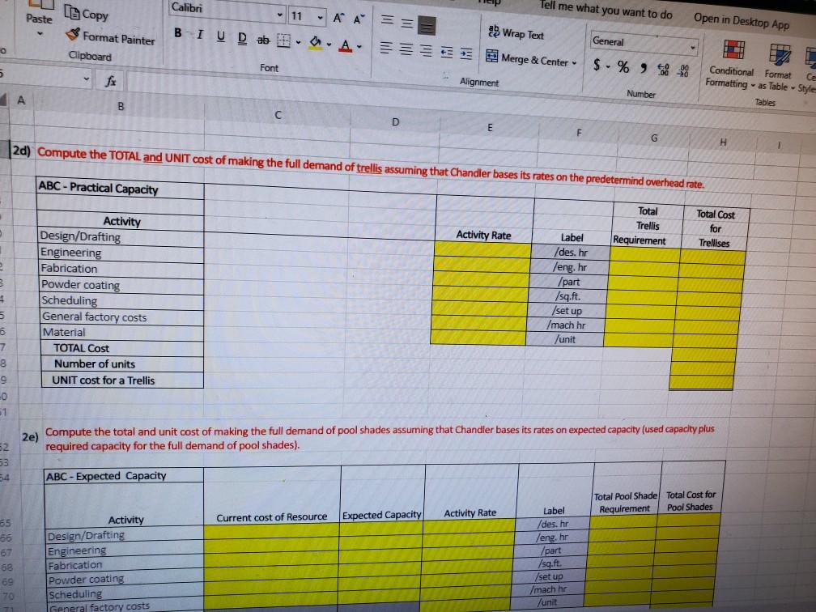The width and height of the screenshot is (816, 612).
Task: Click Current cost of Resource header cell
Action: coord(272,516)
